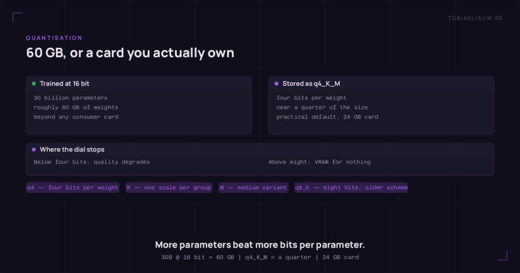Click the '30B @ 16 bit = 60 GB' footer line
The width and height of the screenshot is (520, 273).
click(x=260, y=257)
